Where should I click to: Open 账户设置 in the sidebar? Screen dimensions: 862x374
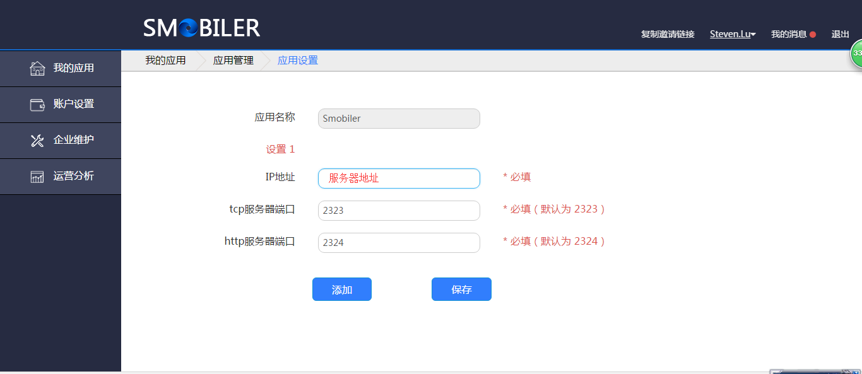61,105
